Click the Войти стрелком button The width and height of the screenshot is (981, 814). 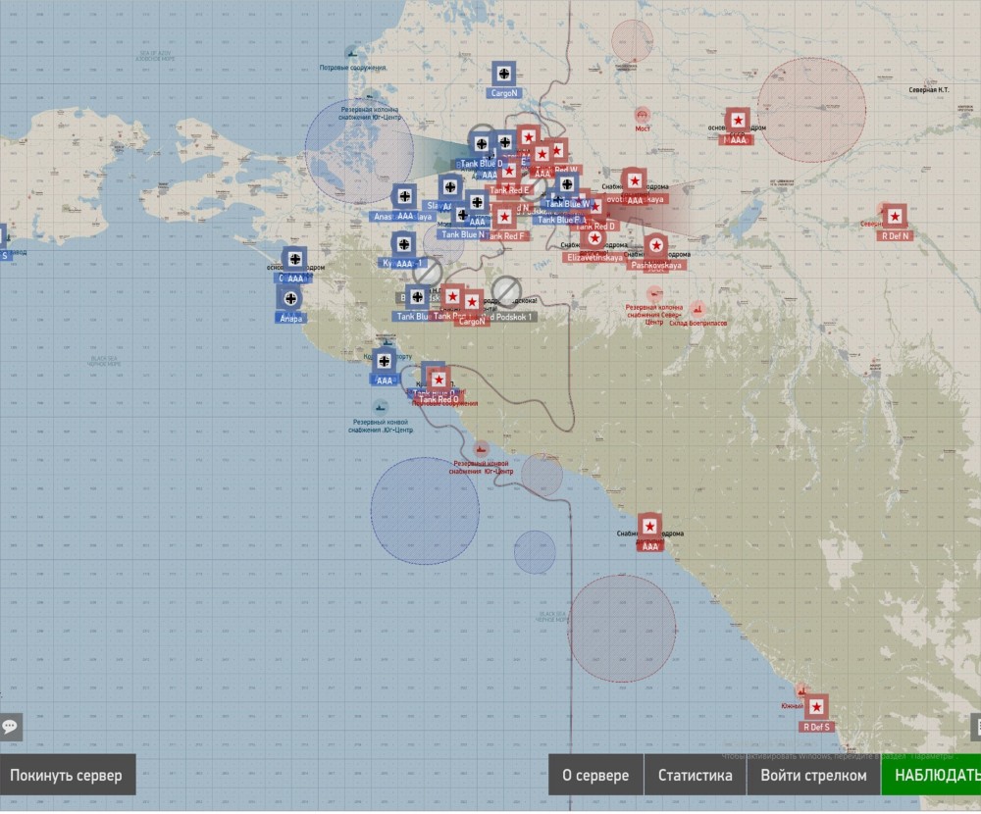tap(813, 775)
